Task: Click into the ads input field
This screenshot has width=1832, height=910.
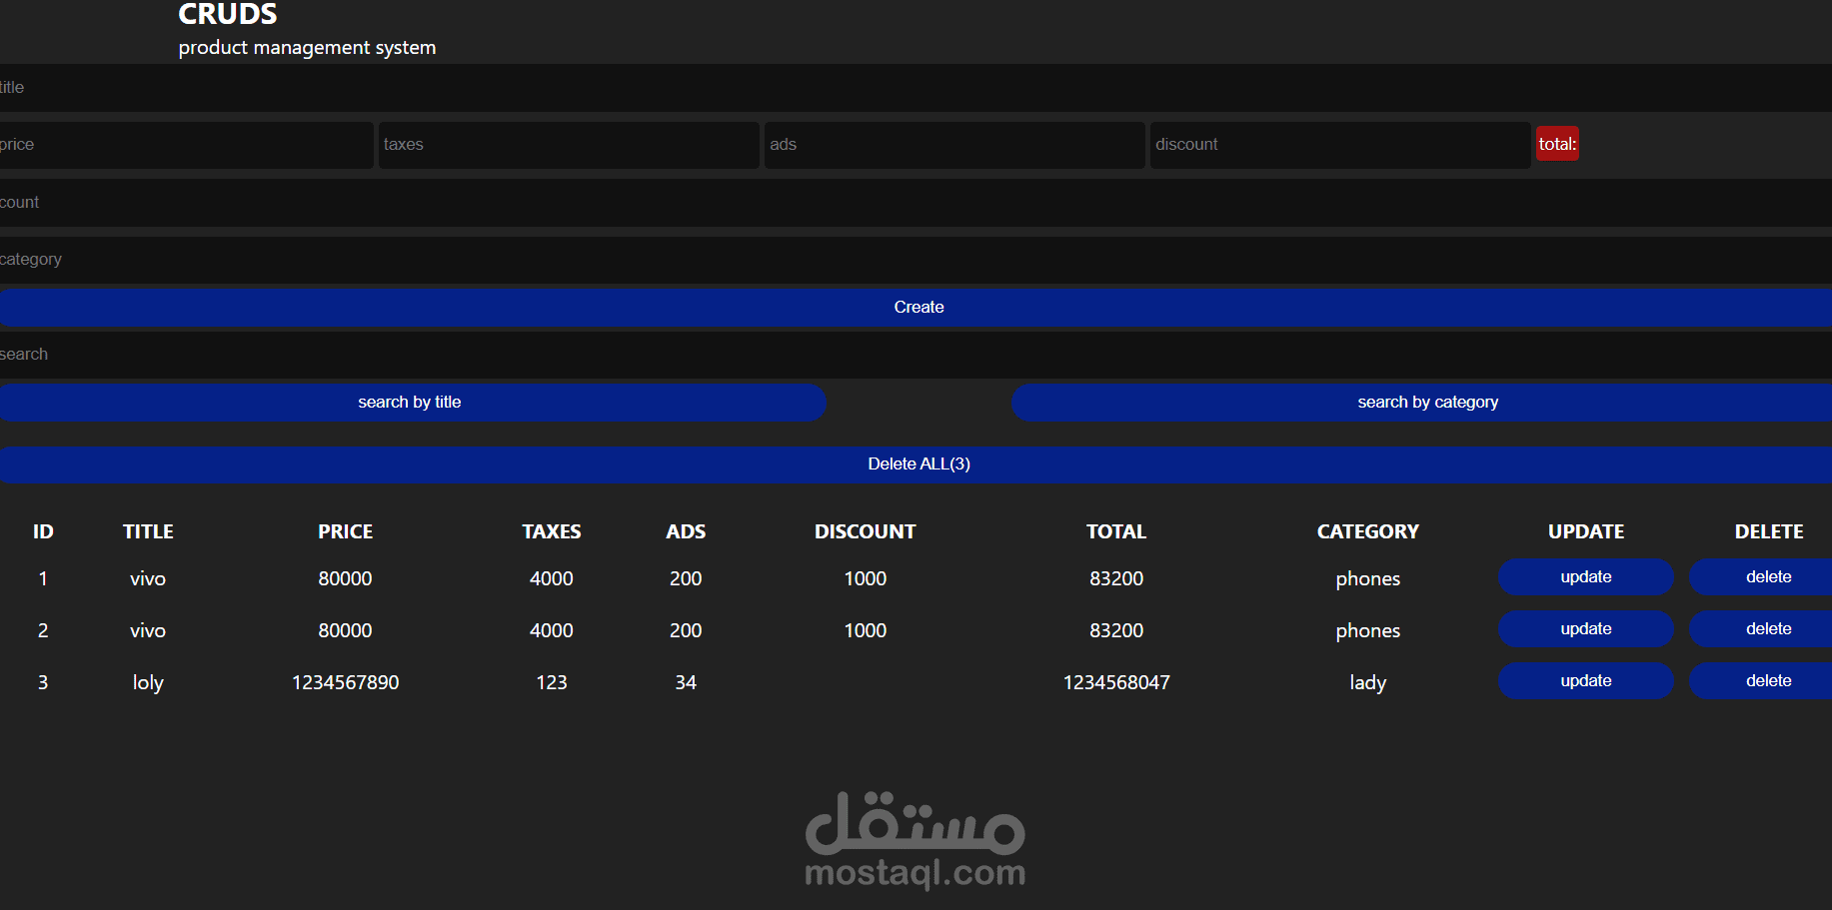Action: 954,145
